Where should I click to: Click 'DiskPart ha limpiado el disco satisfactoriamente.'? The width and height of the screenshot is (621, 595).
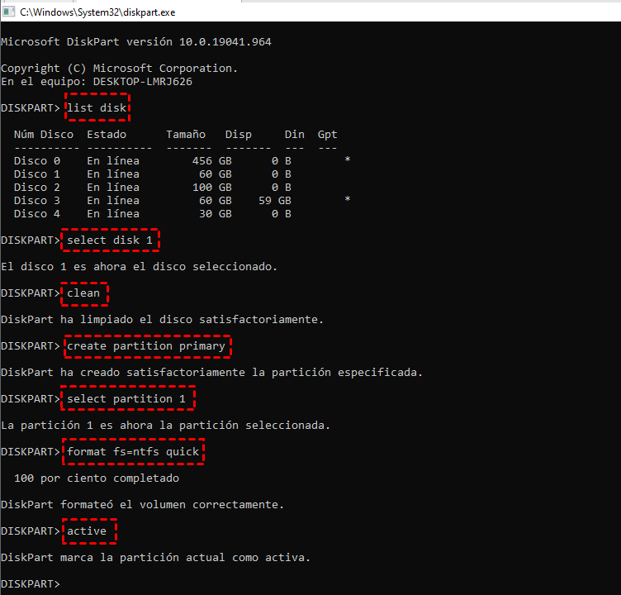tap(163, 320)
